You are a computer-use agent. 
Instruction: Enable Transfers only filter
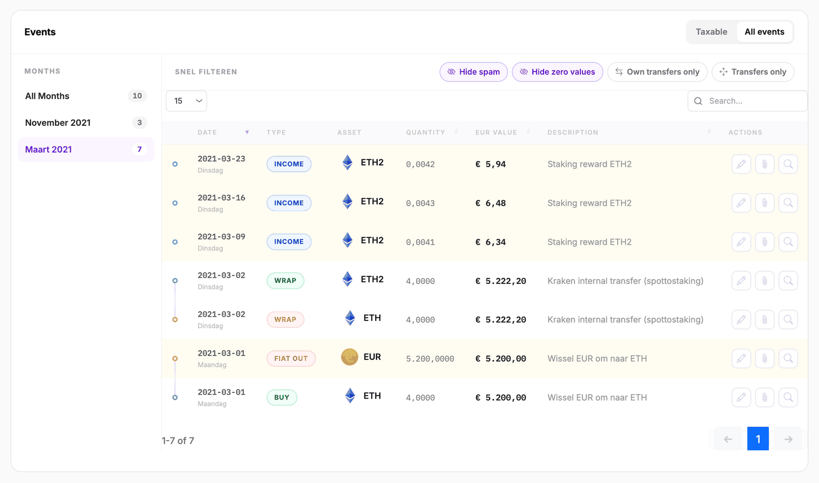pyautogui.click(x=753, y=72)
